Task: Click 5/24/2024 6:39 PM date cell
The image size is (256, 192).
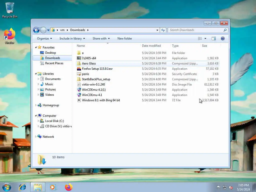Action: [x=154, y=63]
